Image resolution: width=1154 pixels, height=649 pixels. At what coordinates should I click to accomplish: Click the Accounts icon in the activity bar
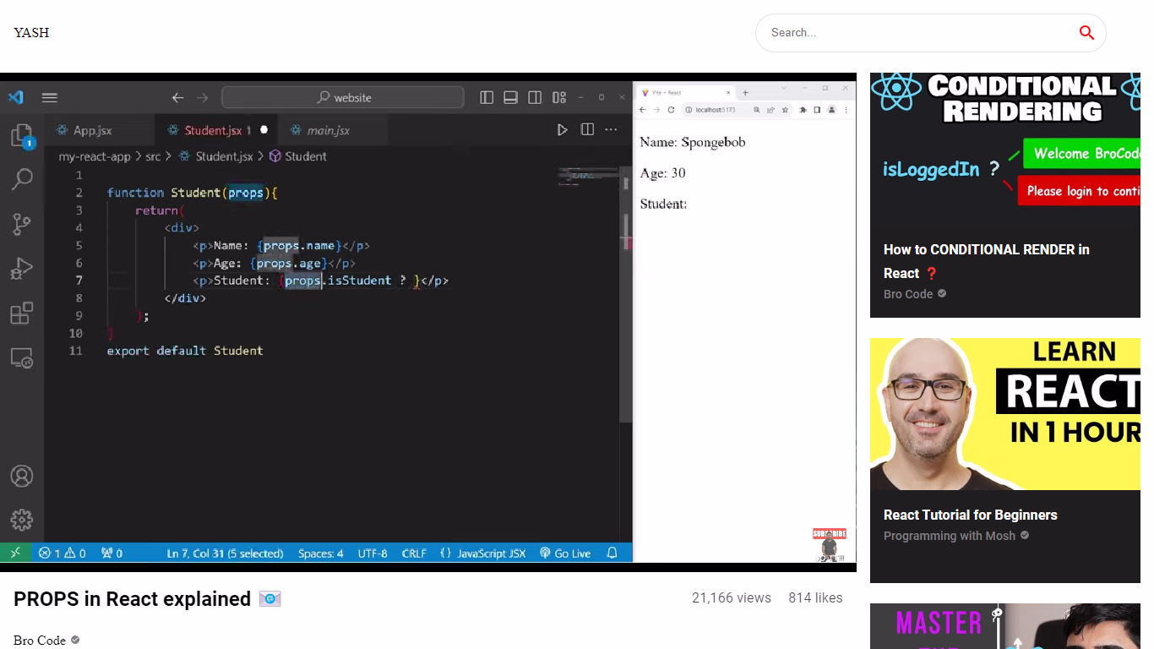coord(22,476)
